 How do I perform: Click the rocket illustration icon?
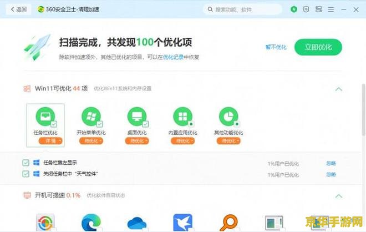coord(37,47)
